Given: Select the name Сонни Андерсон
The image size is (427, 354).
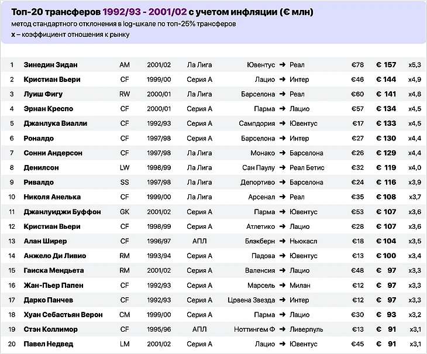Looking at the screenshot, I should pyautogui.click(x=53, y=153).
